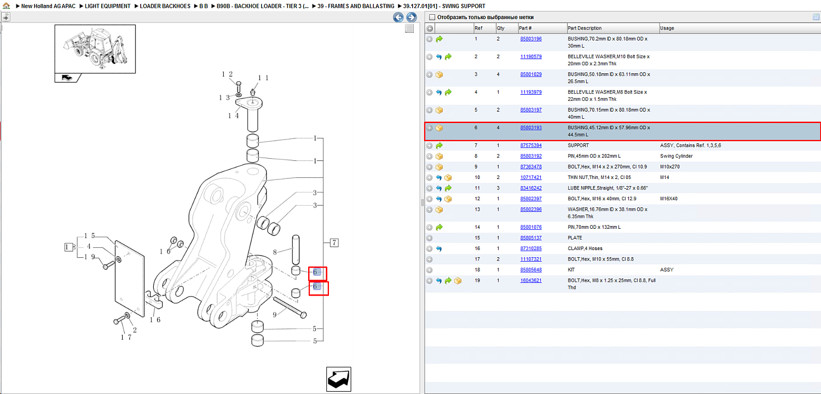Click the green arrow icon for part 85803196

point(439,39)
